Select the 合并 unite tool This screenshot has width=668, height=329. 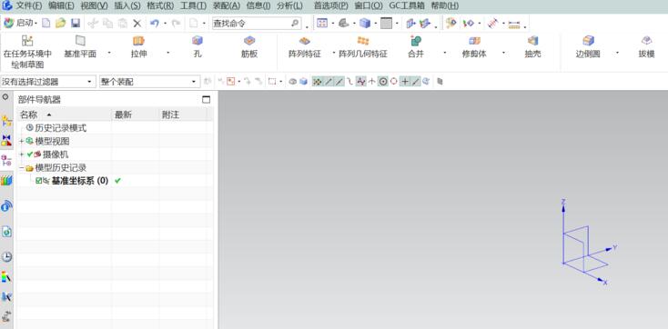pyautogui.click(x=416, y=47)
